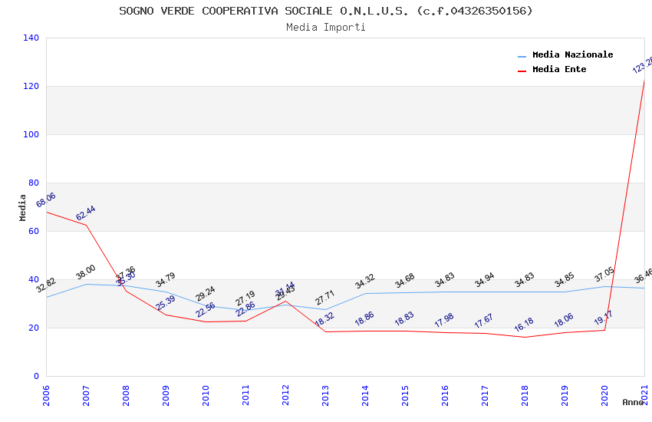Viewport: 652px width, 422px height.
Task: Select the 34.32 data label
Action: [x=364, y=282]
